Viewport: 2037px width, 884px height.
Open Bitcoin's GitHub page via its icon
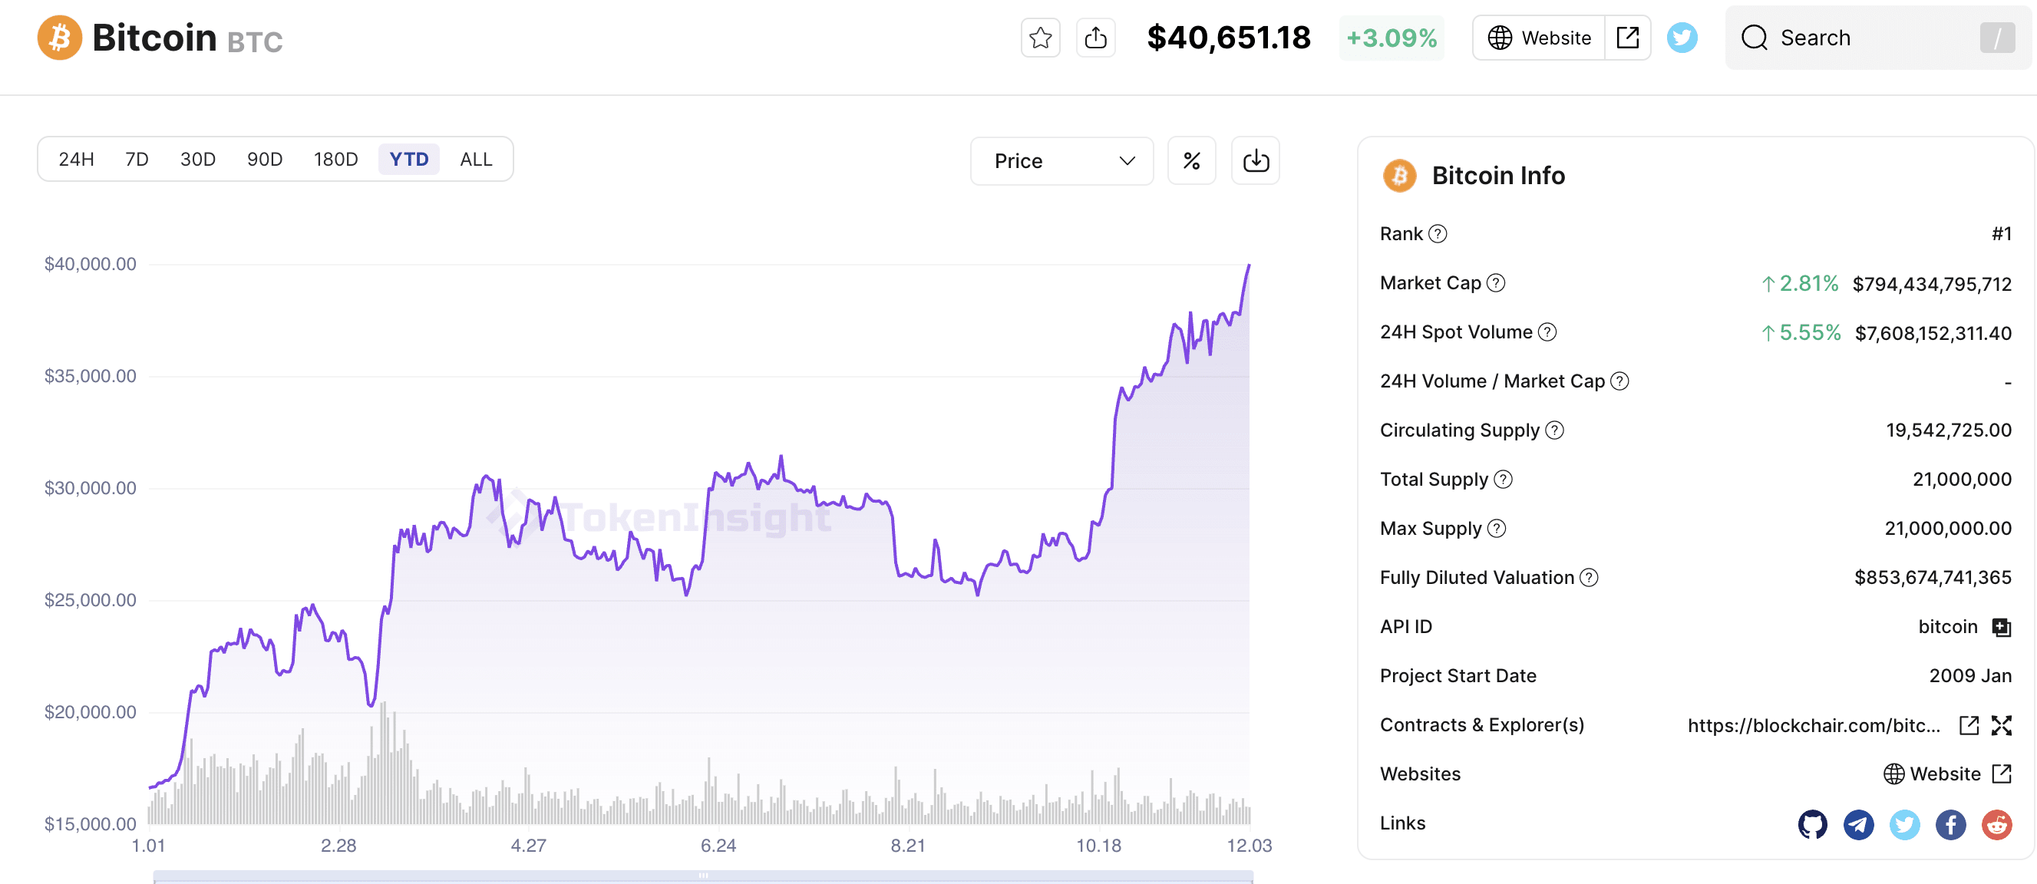pos(1811,825)
